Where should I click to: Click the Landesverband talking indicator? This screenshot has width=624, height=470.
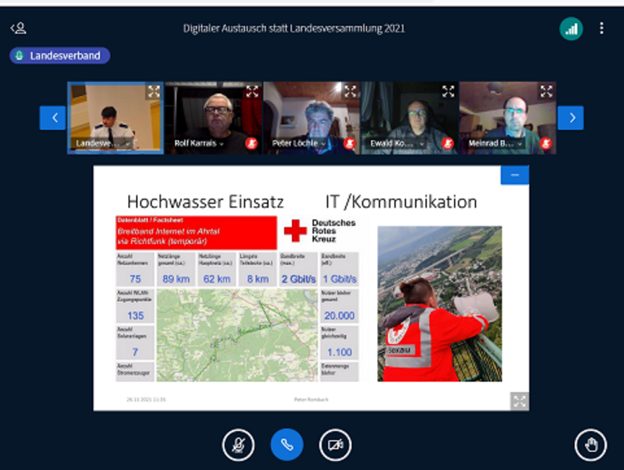click(60, 56)
